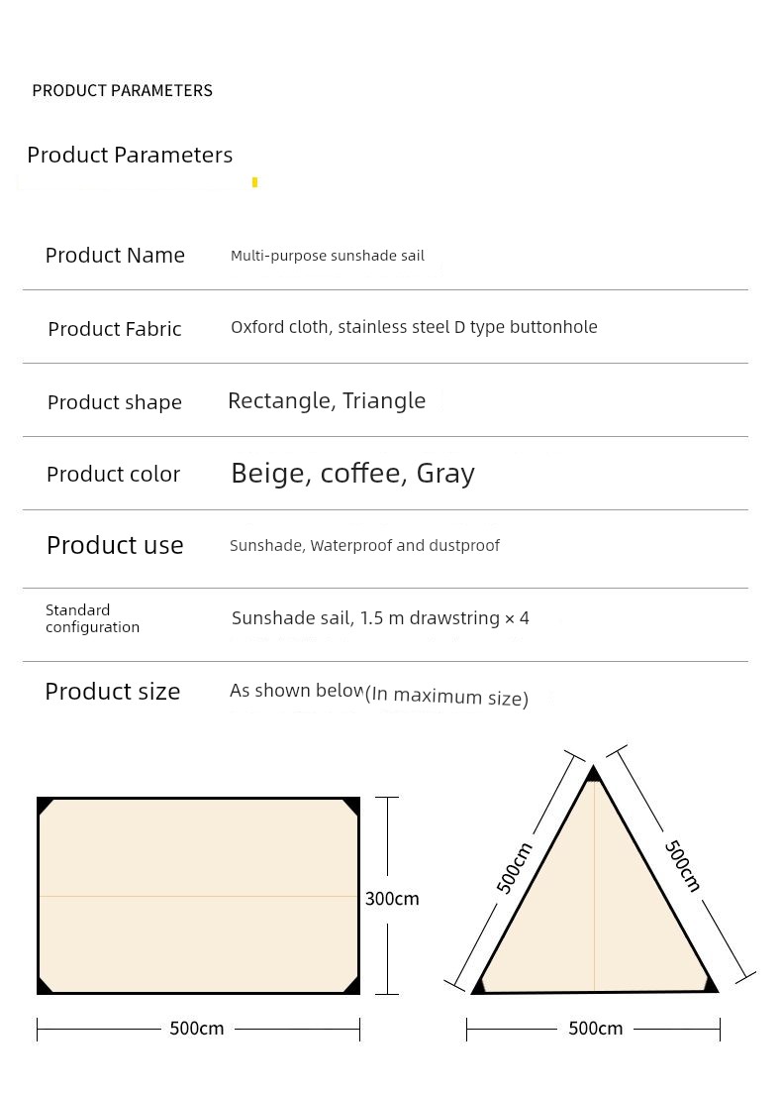Click the 500cm label under the rectangle
This screenshot has height=1094, width=782.
click(x=197, y=1029)
